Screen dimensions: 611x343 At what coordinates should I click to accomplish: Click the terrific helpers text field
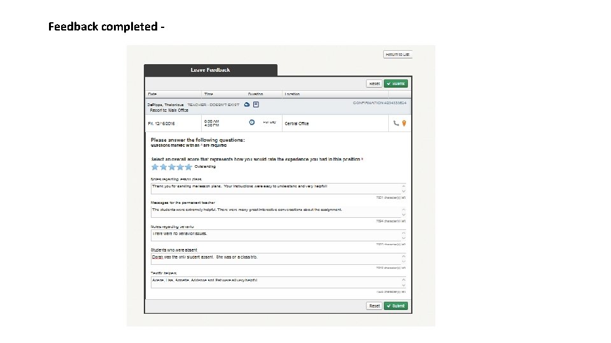[278, 282]
